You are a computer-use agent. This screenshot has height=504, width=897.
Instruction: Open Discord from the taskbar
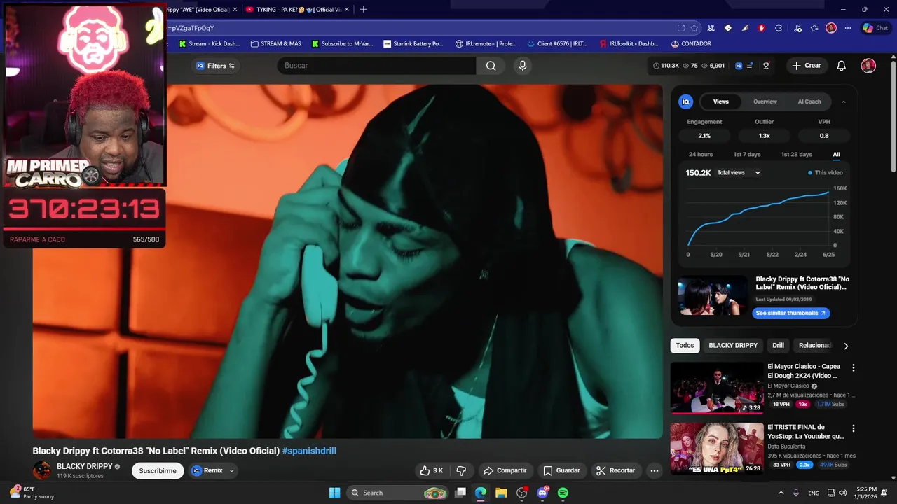[x=542, y=493]
